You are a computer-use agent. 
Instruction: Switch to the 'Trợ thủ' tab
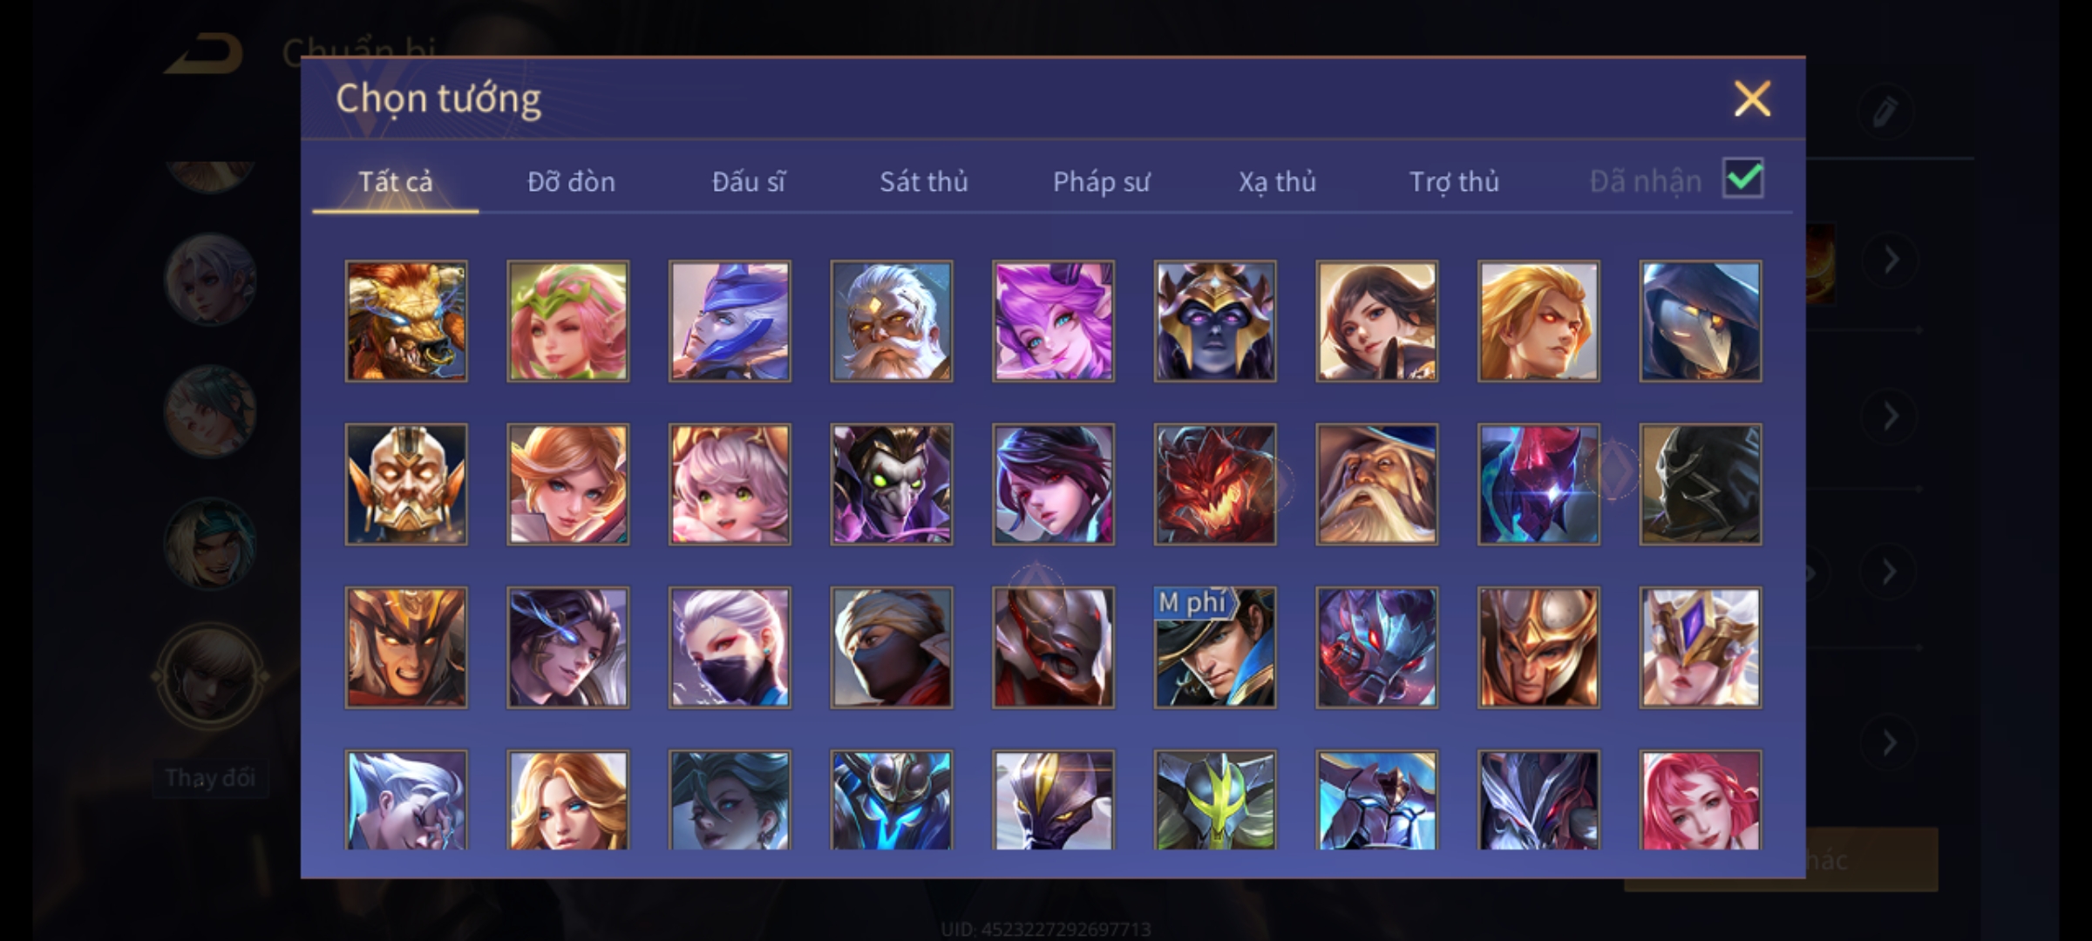(1454, 181)
